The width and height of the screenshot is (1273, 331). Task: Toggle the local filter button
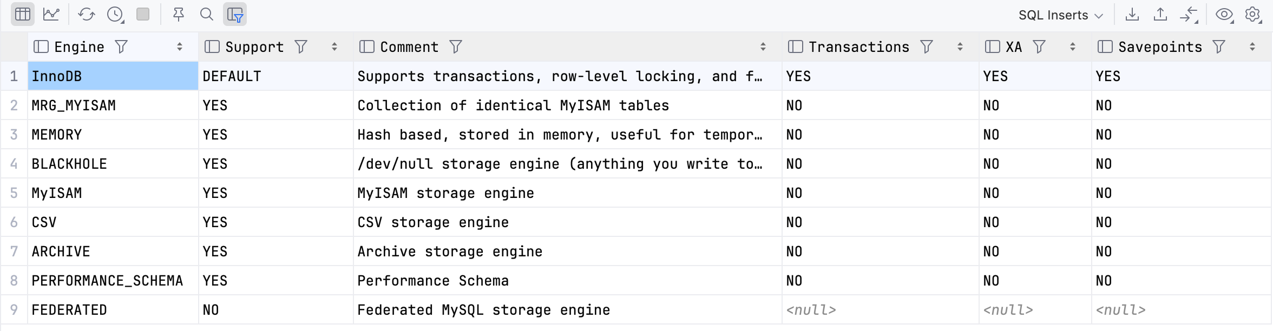tap(235, 15)
